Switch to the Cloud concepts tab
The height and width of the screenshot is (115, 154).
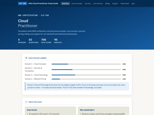tap(77, 3)
